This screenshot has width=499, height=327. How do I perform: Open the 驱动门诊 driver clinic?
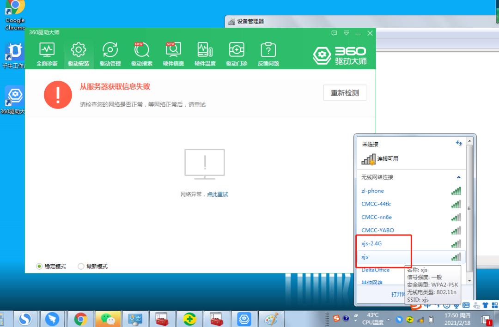(x=237, y=53)
